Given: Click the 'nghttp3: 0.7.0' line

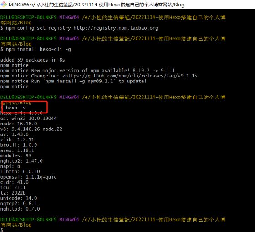Looking at the screenshot, I should click(x=20, y=209).
